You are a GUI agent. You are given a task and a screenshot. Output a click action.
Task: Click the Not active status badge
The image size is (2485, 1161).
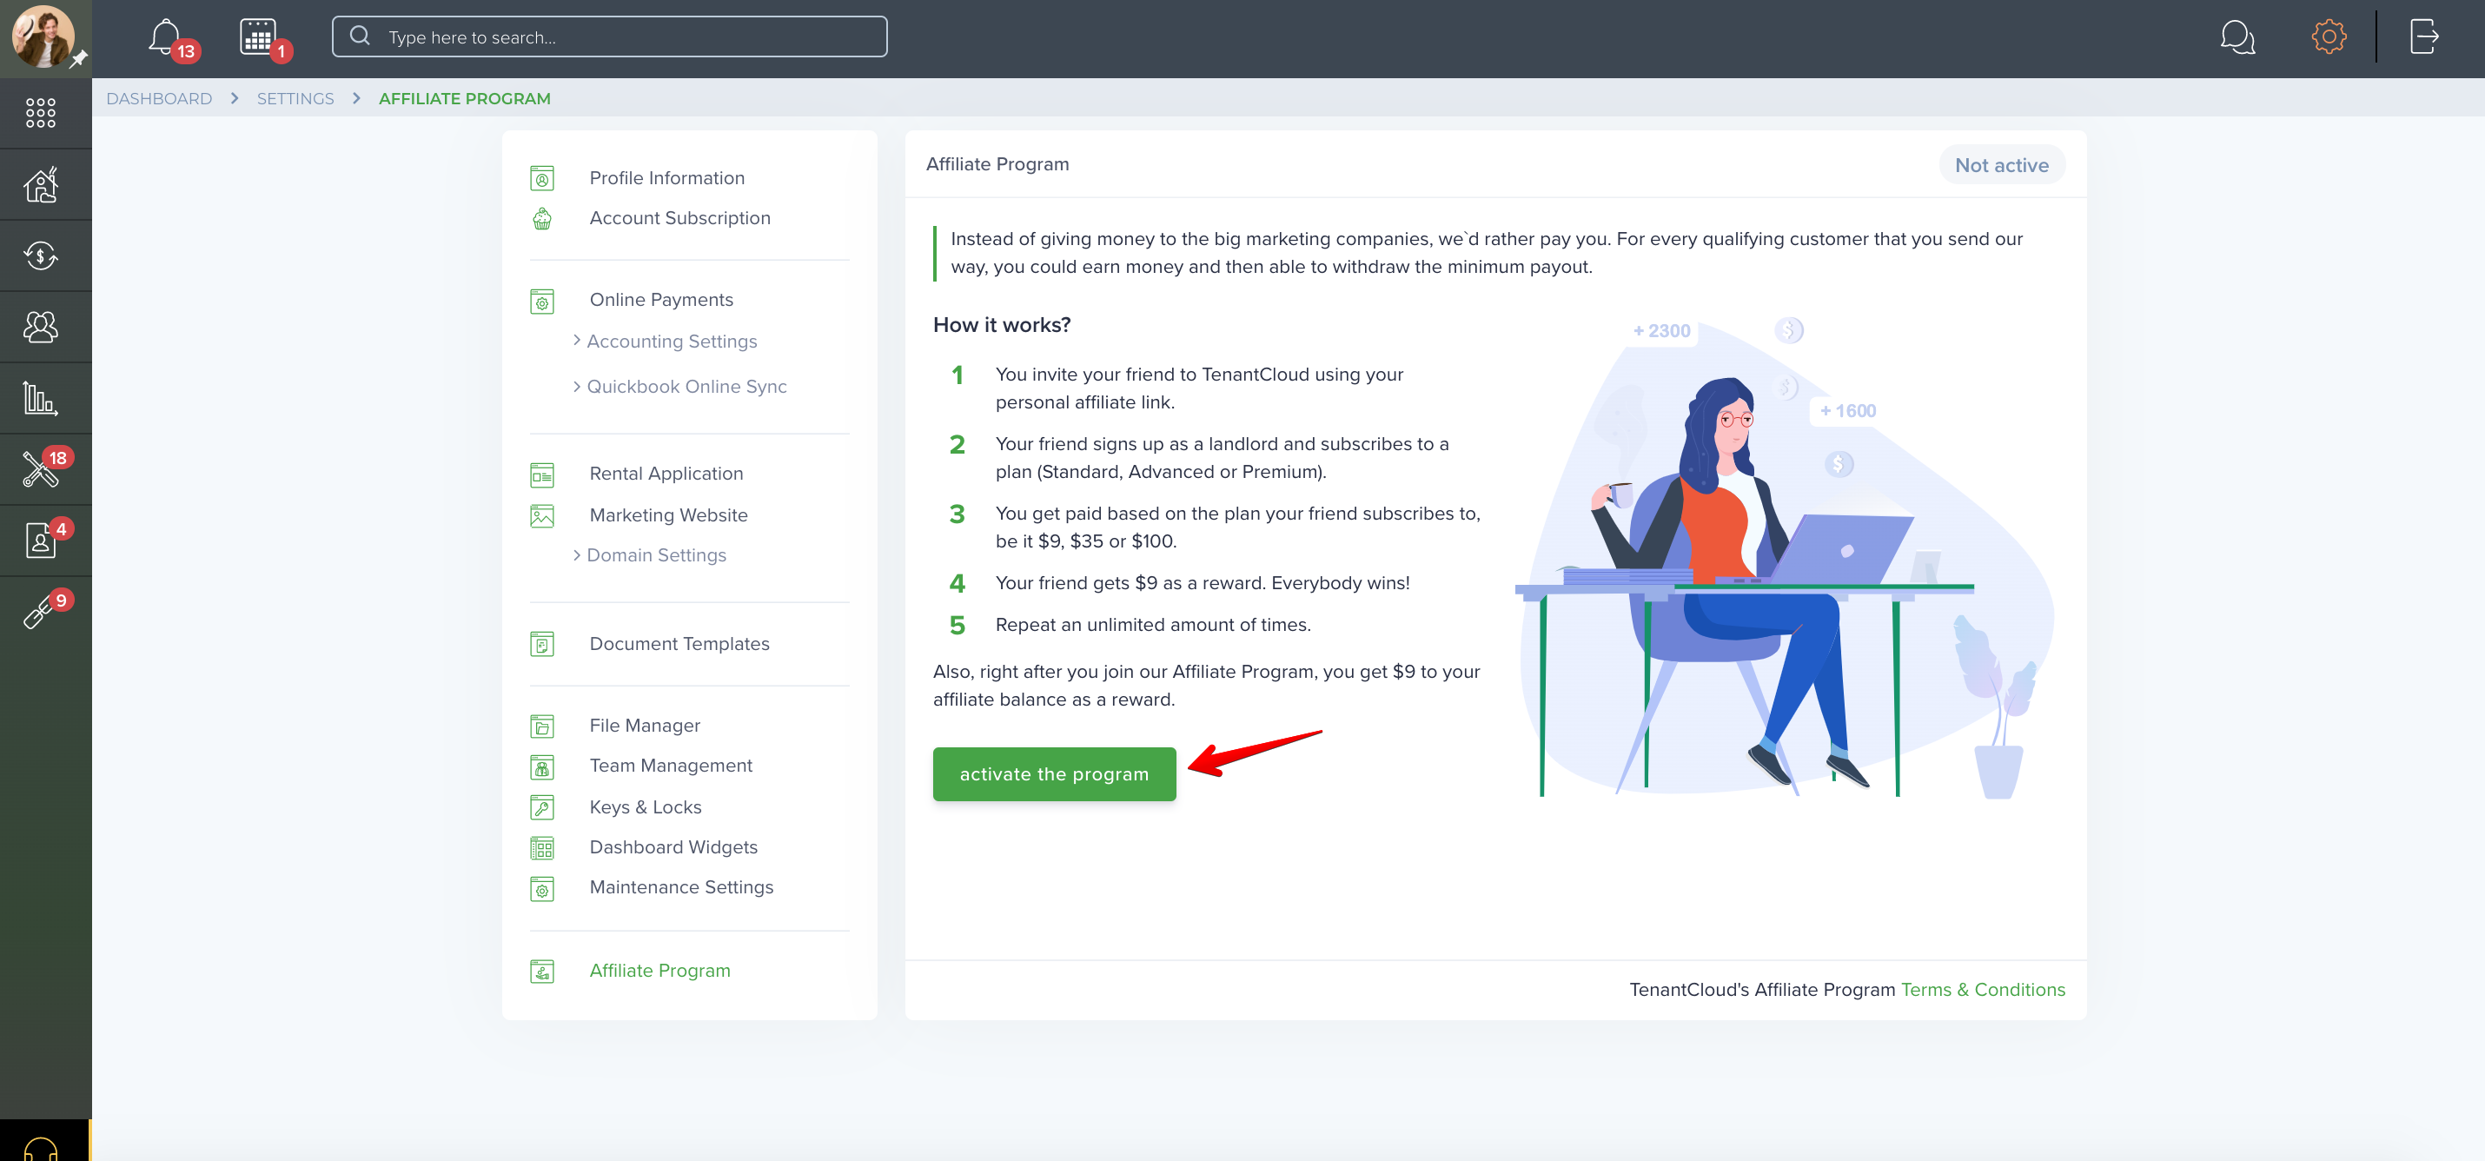pos(2002,165)
